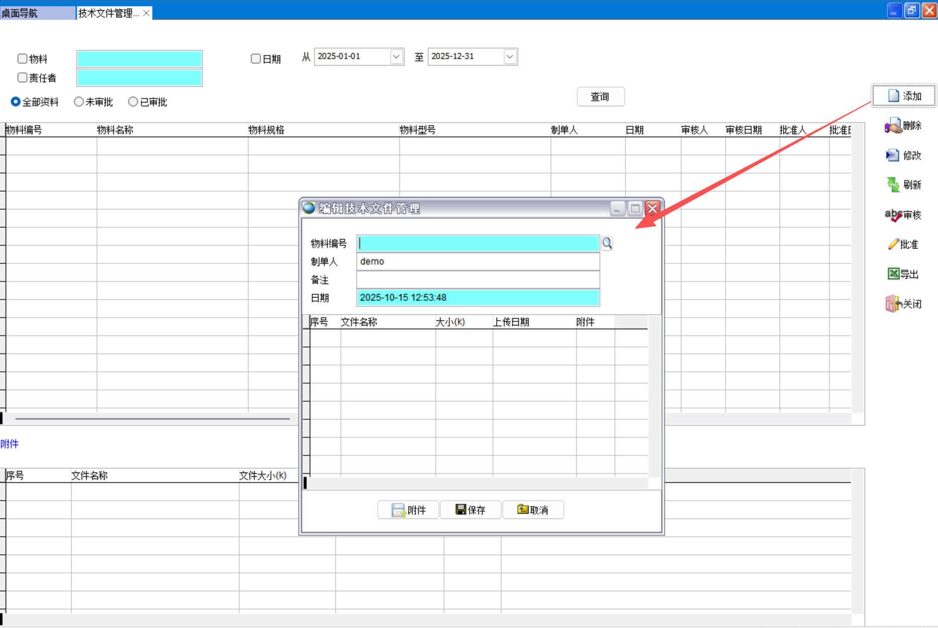Viewport: 938px width, 628px height.
Task: Click the magnifier icon beside 物料编号 field
Action: 607,243
